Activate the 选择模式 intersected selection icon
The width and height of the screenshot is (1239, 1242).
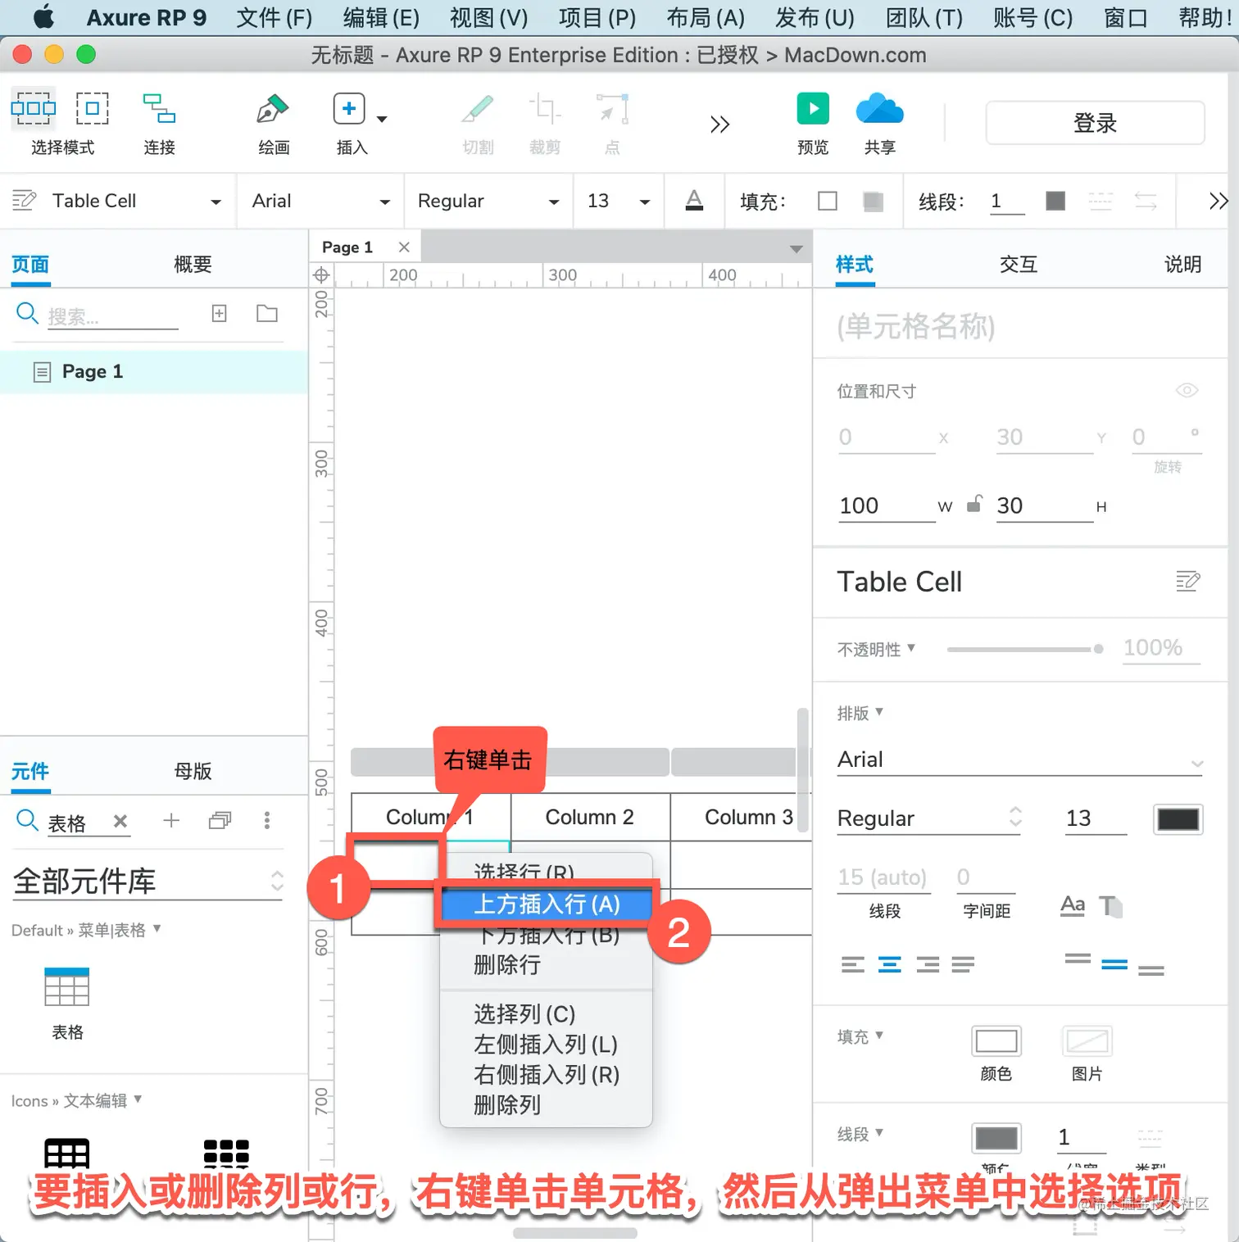coord(34,109)
